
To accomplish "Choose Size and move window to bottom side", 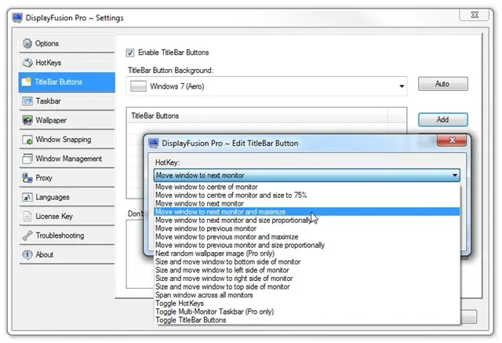I will (x=307, y=261).
